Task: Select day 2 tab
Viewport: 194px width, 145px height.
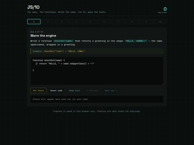Action: pos(48,22)
